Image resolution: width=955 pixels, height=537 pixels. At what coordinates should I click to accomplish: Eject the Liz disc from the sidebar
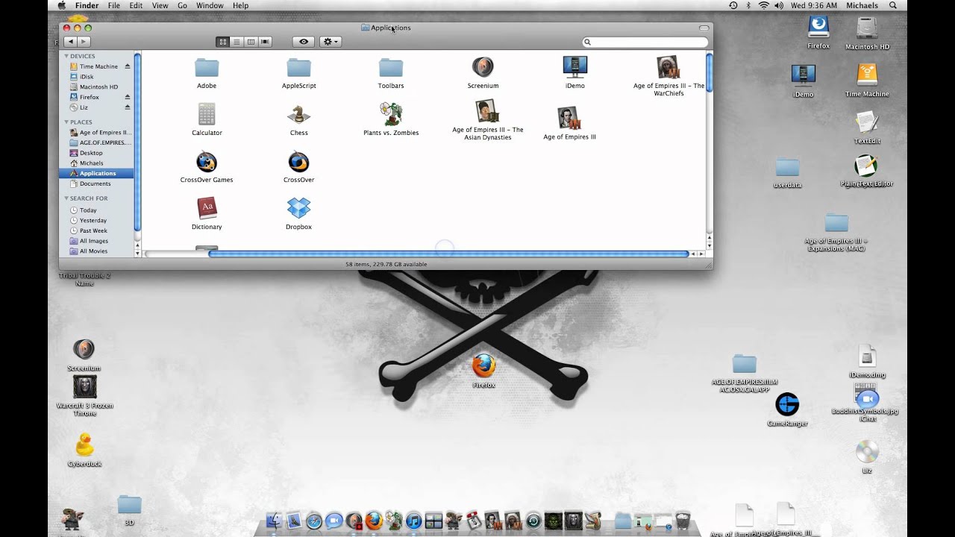(x=128, y=107)
